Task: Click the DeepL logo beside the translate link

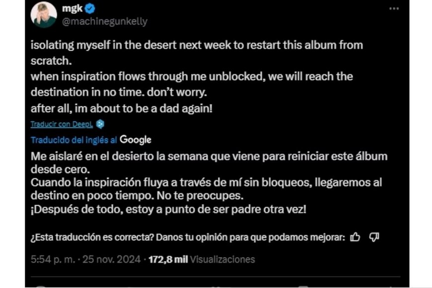Action: coord(100,124)
